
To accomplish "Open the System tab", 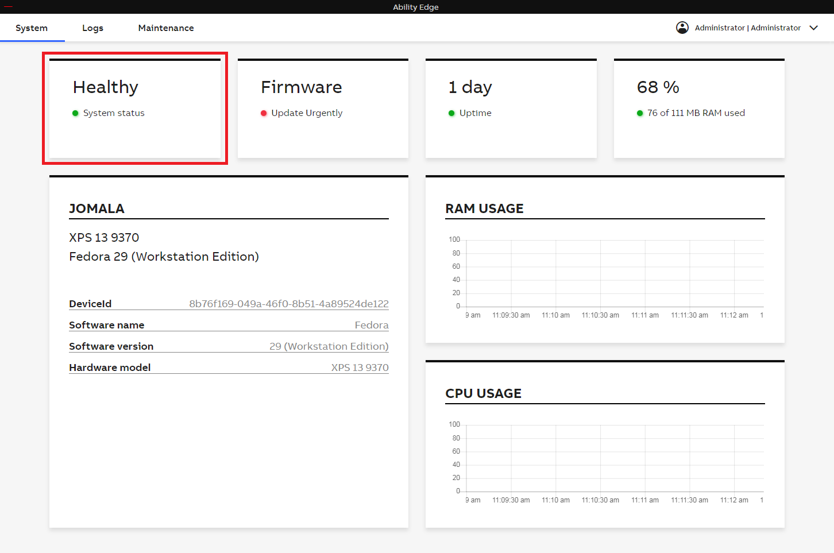I will [32, 28].
